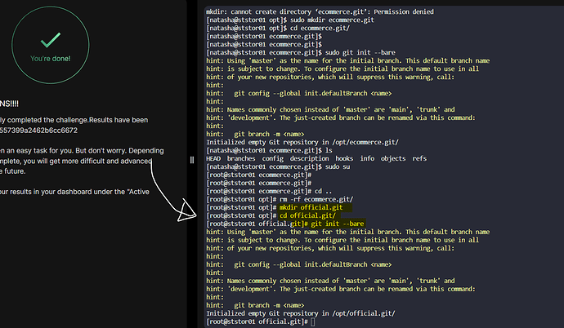The image size is (564, 328).
Task: Click the highlighted "mkdir official.git" command
Action: (311, 207)
